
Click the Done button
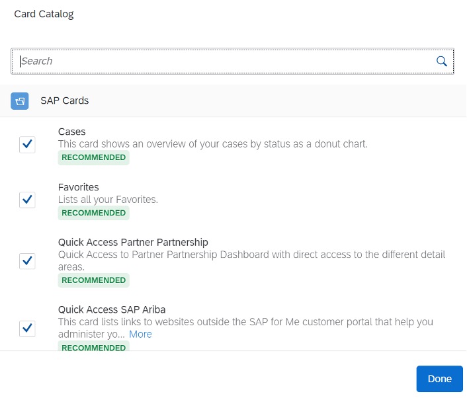pos(440,379)
